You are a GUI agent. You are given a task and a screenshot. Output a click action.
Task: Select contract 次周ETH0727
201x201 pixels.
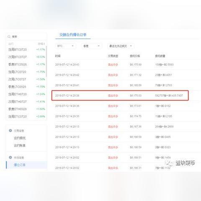tap(18, 102)
